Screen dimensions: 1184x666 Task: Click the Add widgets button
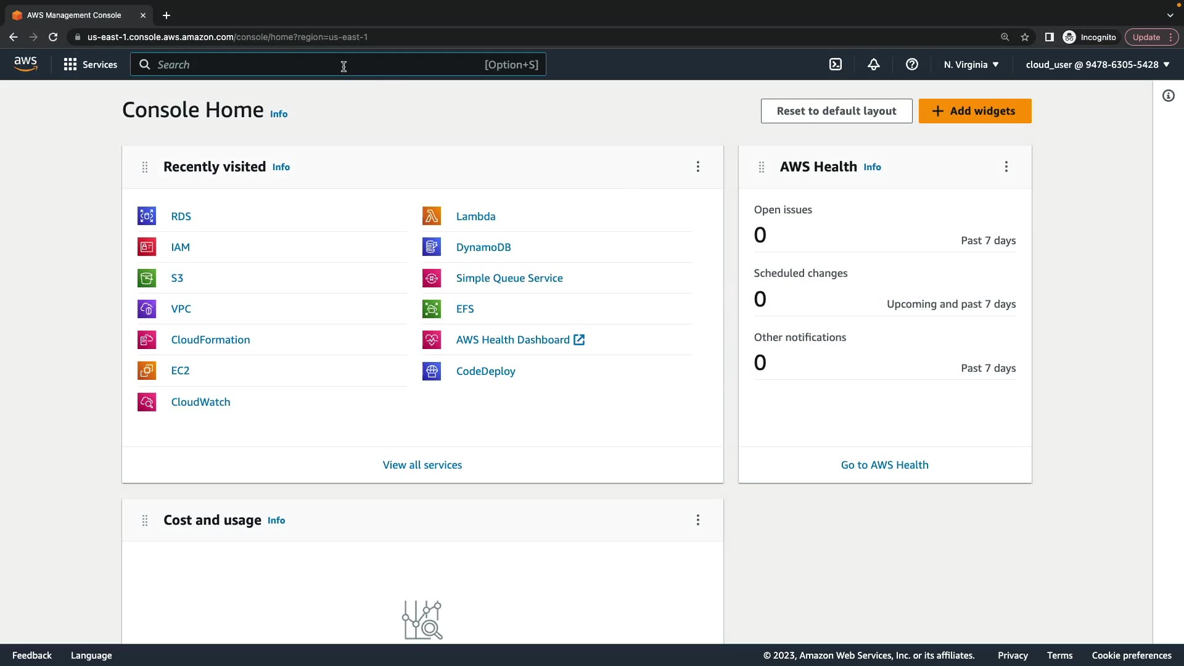coord(975,111)
